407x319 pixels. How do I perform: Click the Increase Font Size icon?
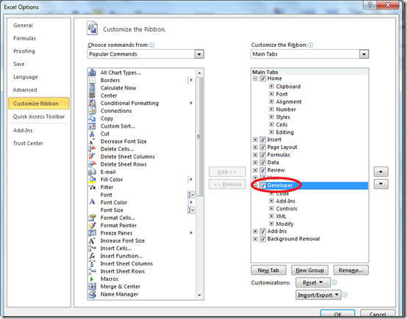[x=92, y=241]
